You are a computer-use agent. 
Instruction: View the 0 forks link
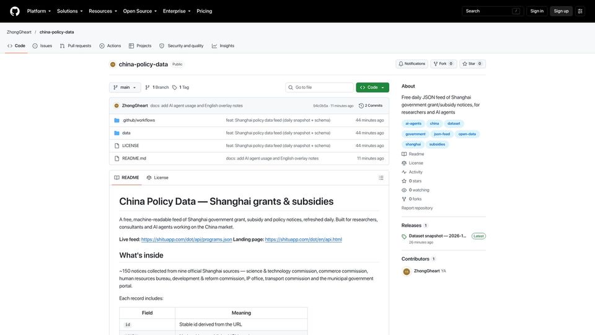pos(412,199)
